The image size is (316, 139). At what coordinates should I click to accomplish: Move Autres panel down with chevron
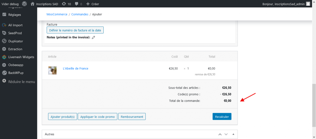(226, 134)
